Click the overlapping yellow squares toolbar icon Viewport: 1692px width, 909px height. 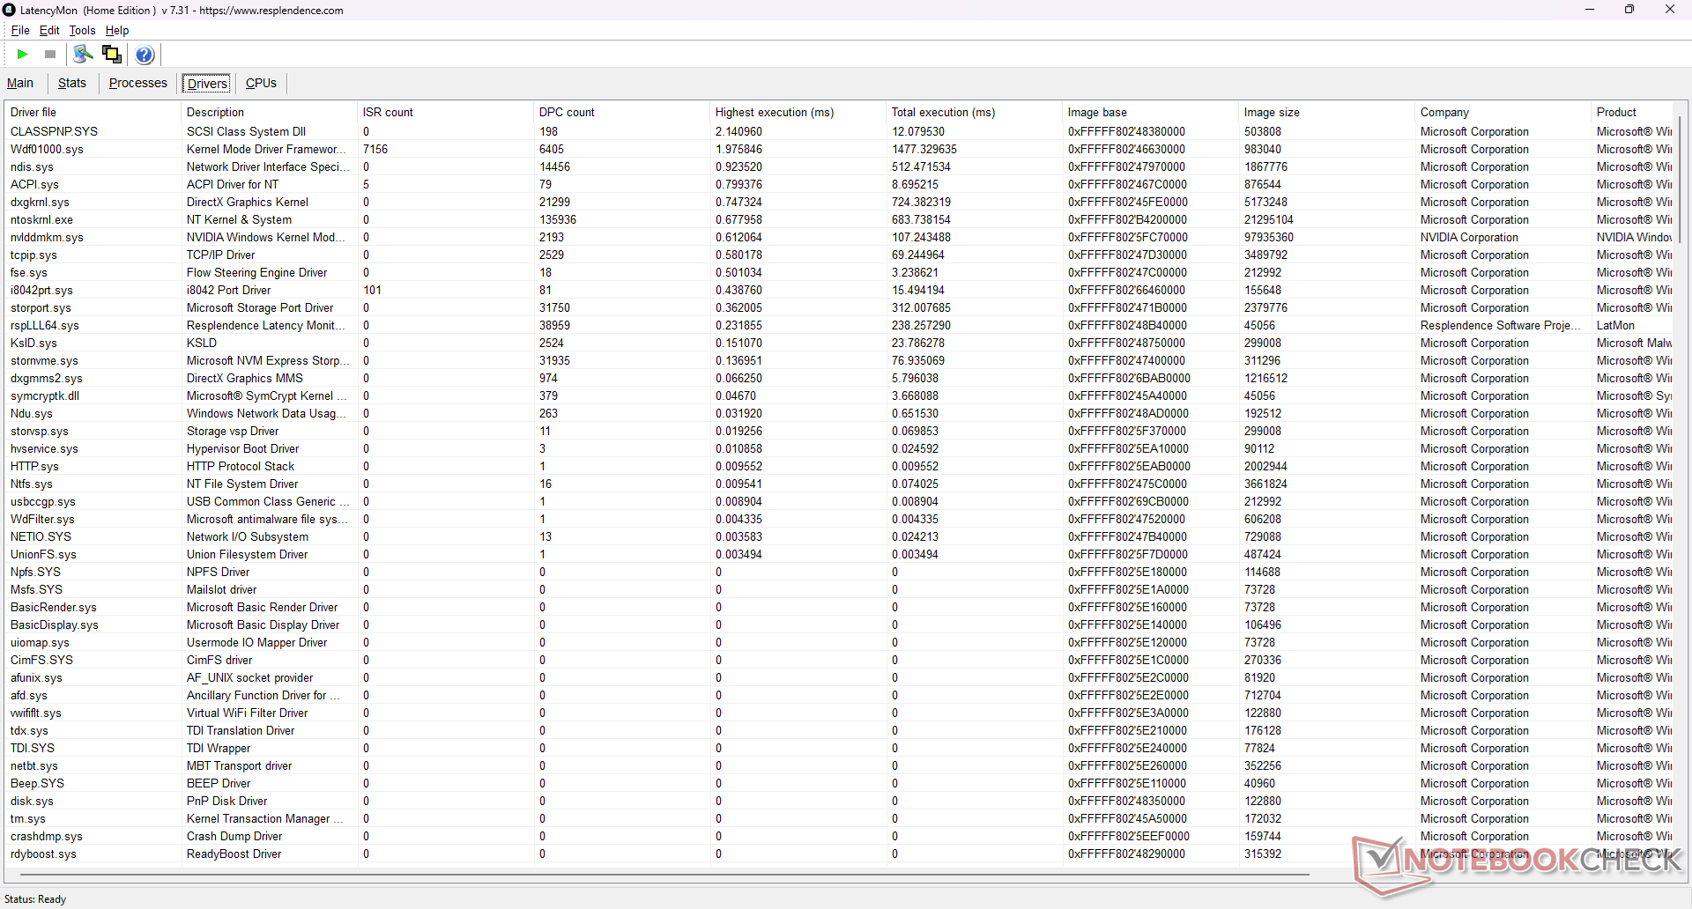112,55
